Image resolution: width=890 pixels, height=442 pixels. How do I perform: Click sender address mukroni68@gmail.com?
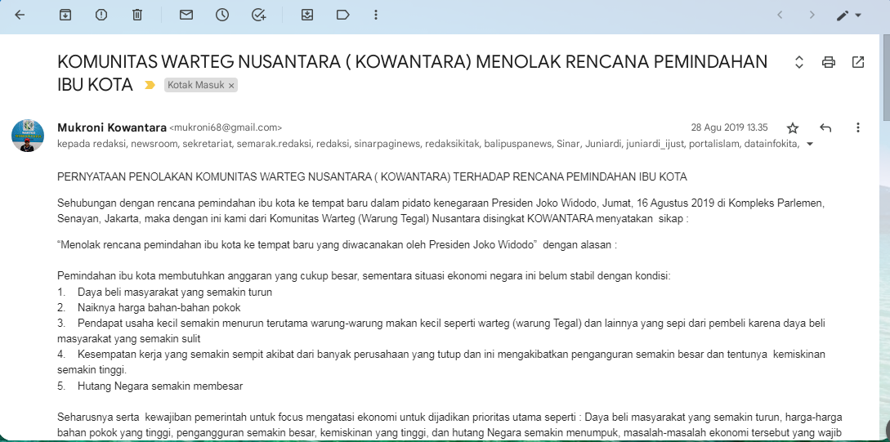tap(226, 127)
